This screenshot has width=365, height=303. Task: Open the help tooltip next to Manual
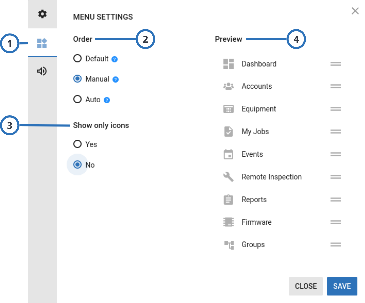115,79
